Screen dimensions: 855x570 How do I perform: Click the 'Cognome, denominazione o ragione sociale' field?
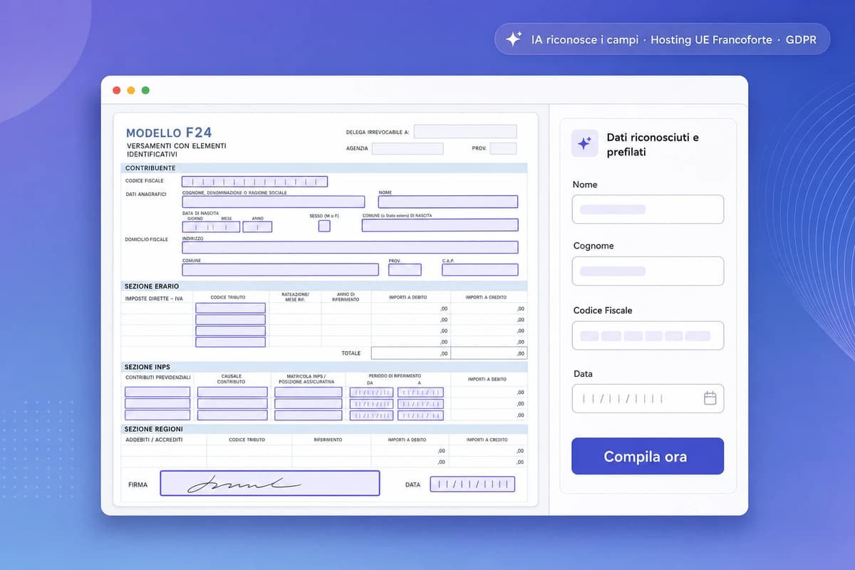273,202
